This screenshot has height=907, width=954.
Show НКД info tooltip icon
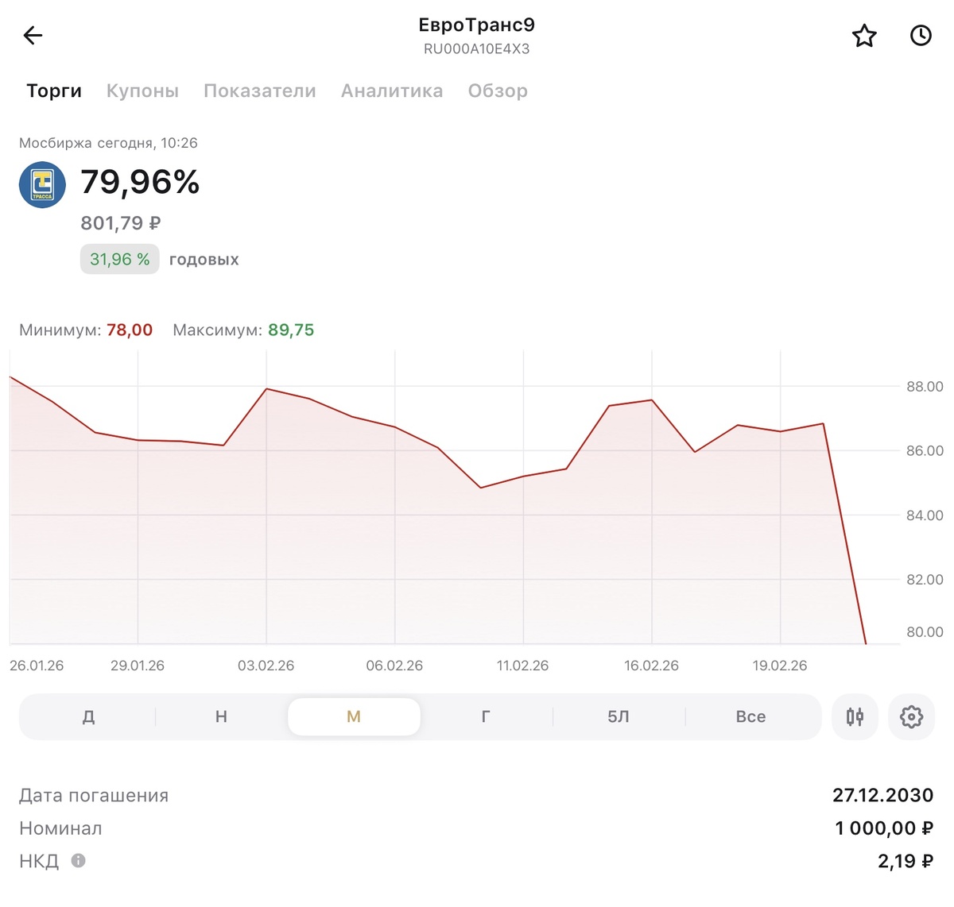pyautogui.click(x=78, y=860)
